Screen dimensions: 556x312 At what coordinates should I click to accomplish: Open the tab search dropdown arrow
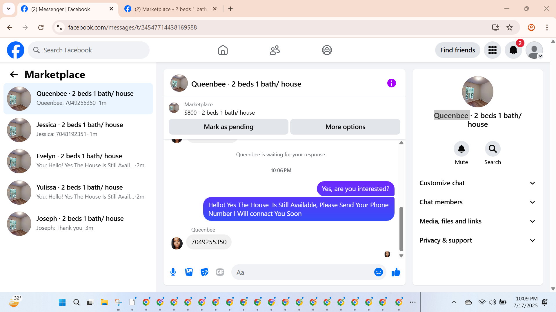[9, 9]
